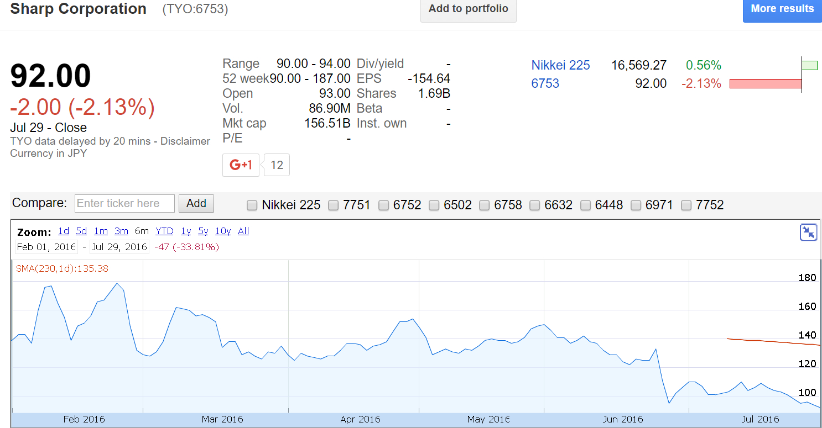Viewport: 822px width, 428px height.
Task: Click the chart expand/collapse icon
Action: click(808, 233)
